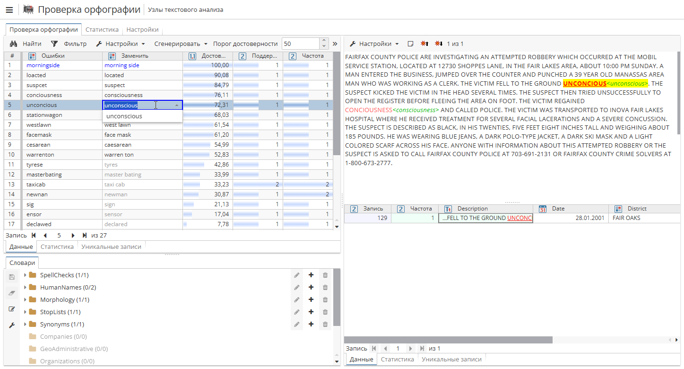The width and height of the screenshot is (684, 369).
Task: Switch to the Настройки top tab
Action: coord(142,29)
